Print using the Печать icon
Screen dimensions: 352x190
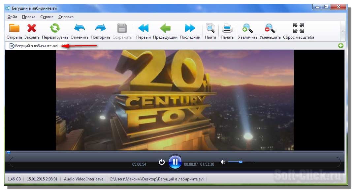[227, 29]
